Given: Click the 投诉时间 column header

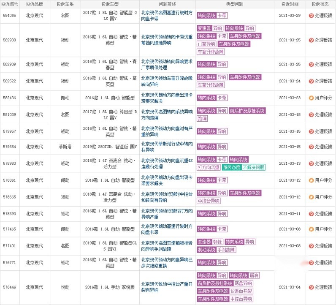Looking at the screenshot, I should click(x=290, y=4).
